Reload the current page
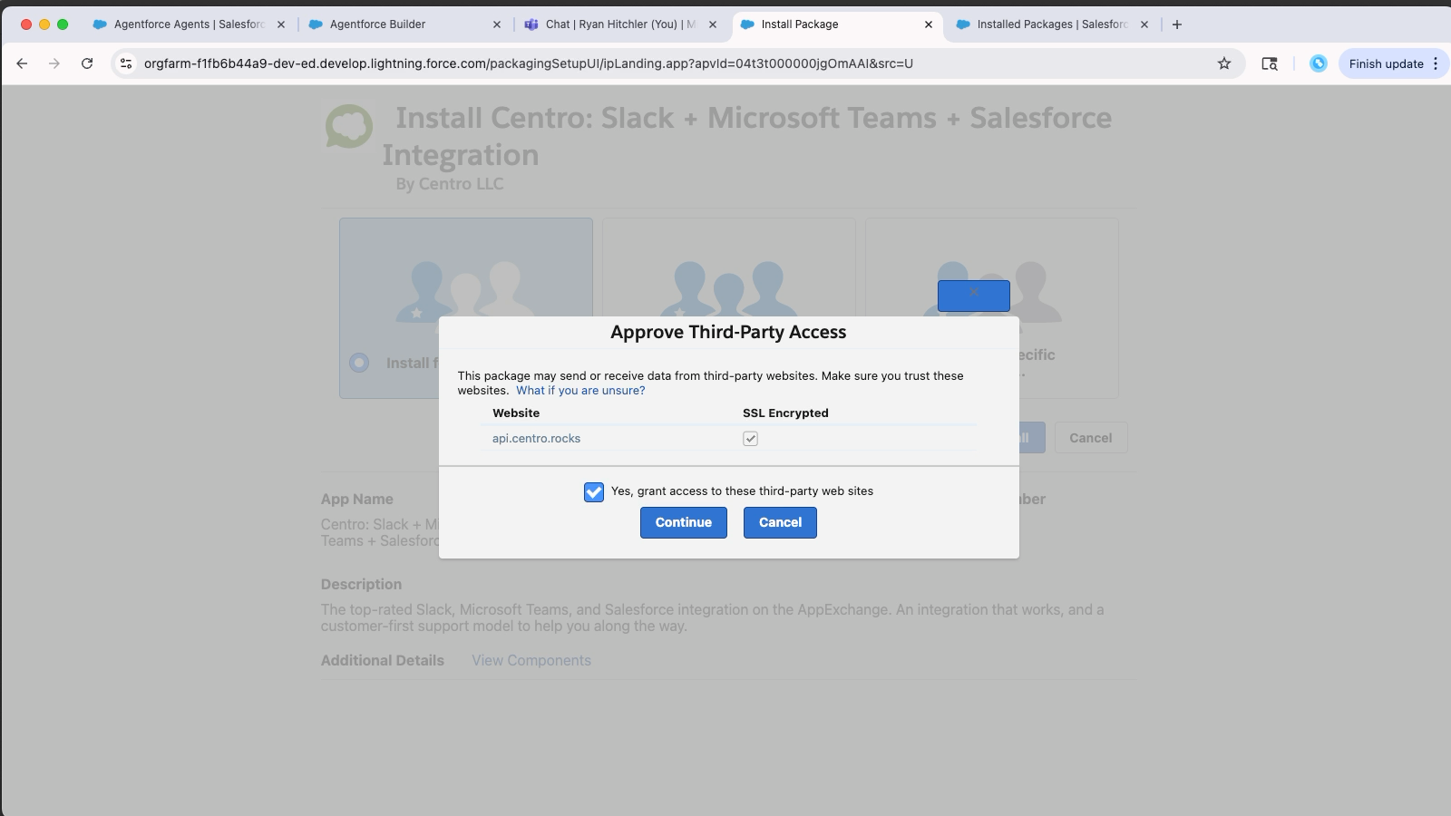Viewport: 1451px width, 816px height. 87,63
